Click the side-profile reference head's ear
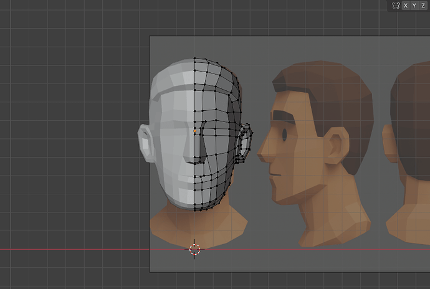The image size is (430, 289). click(x=337, y=145)
